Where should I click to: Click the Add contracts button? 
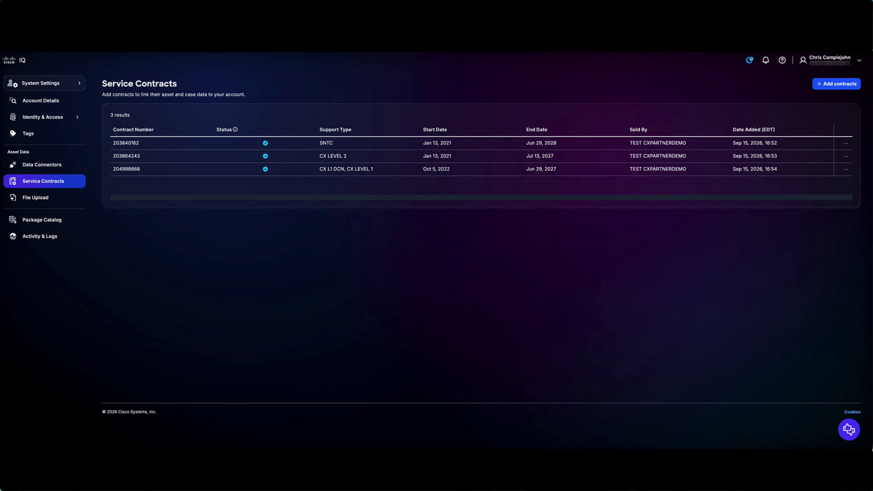coord(836,84)
